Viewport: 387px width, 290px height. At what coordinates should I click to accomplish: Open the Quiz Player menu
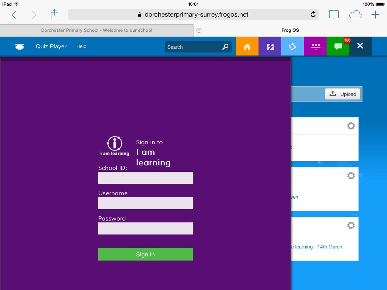51,46
